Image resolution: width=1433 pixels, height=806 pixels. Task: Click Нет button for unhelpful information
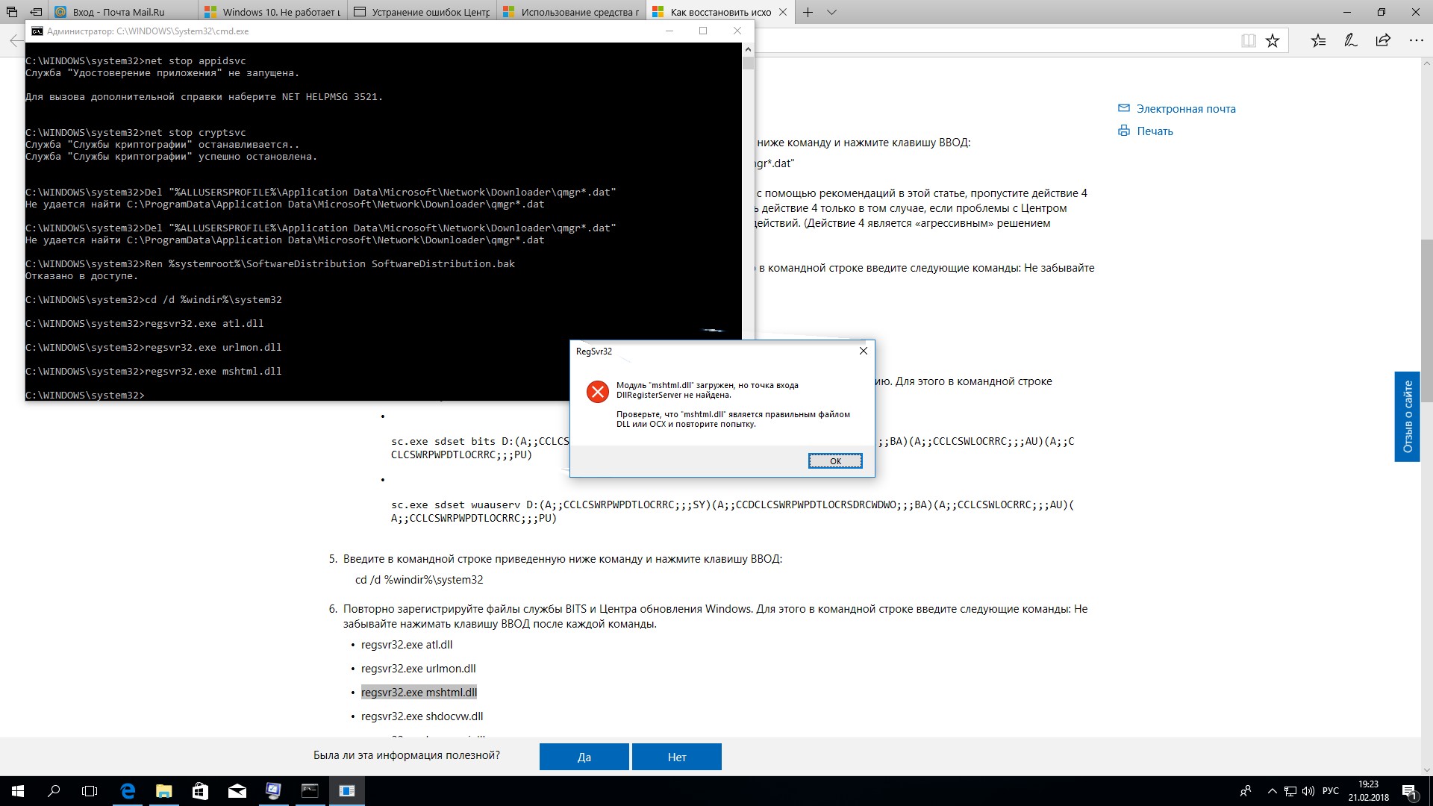tap(677, 757)
